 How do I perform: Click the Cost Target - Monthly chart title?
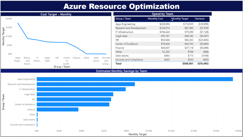[x=56, y=14]
